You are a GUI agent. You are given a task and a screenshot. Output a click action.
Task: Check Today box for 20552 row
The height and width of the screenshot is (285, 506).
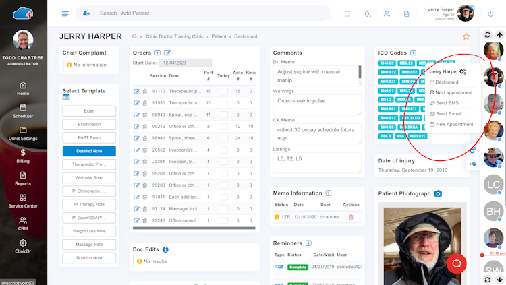[224, 150]
